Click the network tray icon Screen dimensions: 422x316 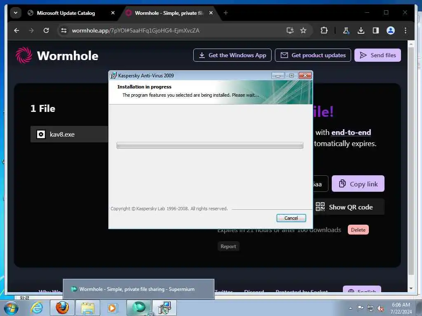[370, 308]
